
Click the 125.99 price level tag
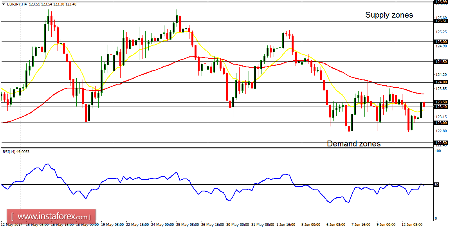pos(441,2)
